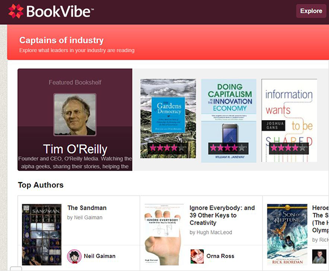Open the Explore button
The height and width of the screenshot is (271, 329).
coord(311,11)
